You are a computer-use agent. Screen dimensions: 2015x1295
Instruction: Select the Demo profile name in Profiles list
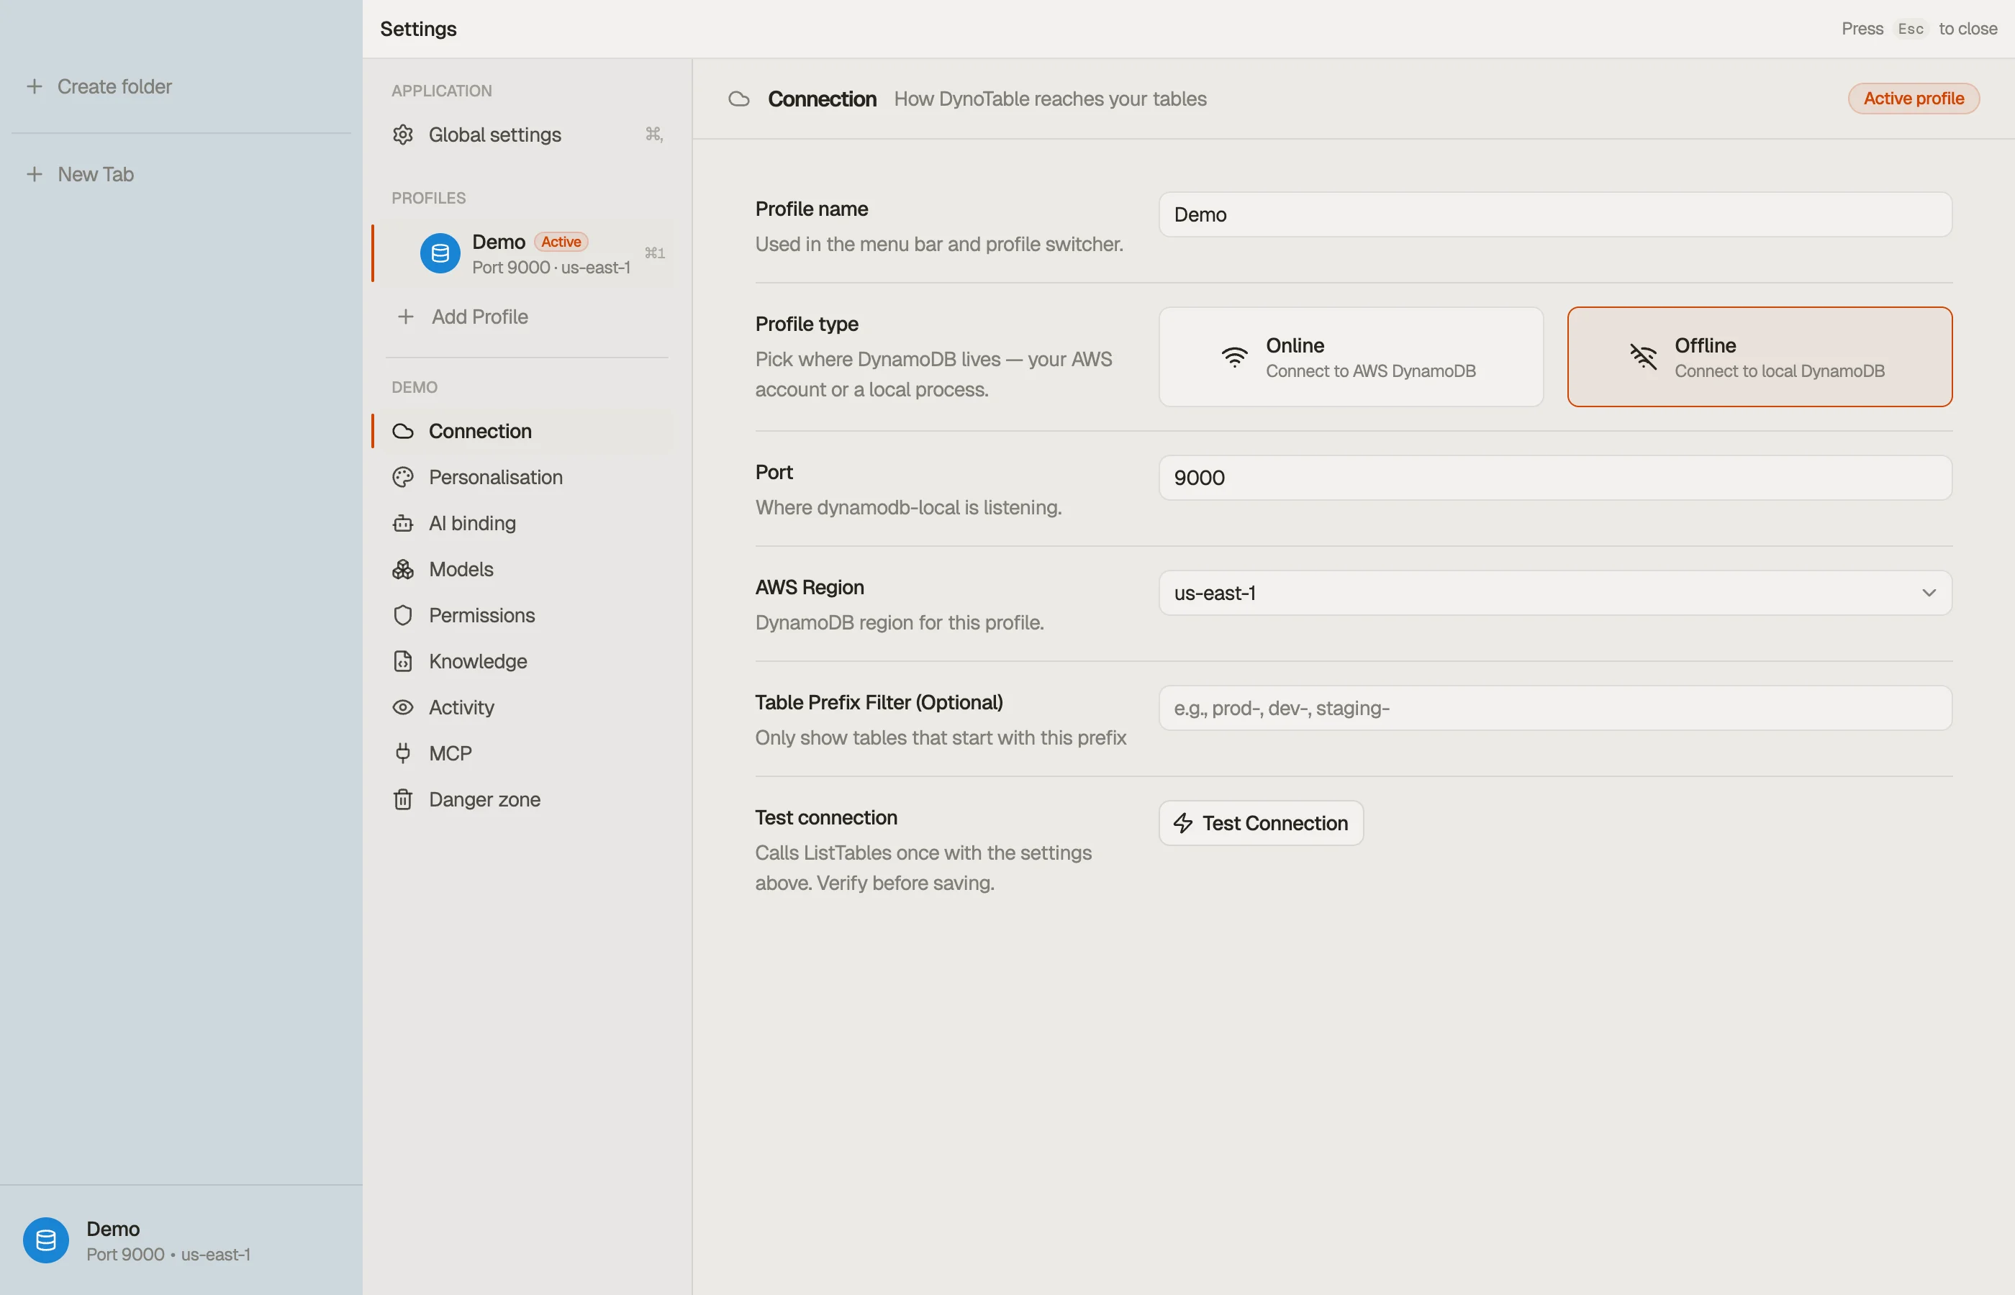[499, 242]
